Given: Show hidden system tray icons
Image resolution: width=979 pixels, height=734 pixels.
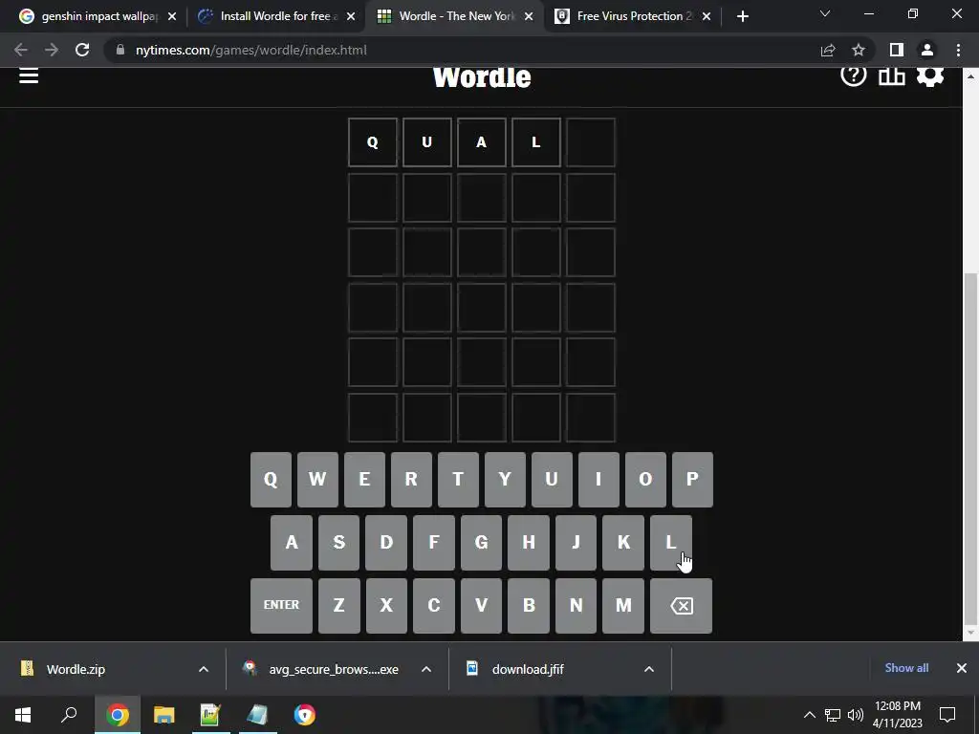Looking at the screenshot, I should click(809, 715).
